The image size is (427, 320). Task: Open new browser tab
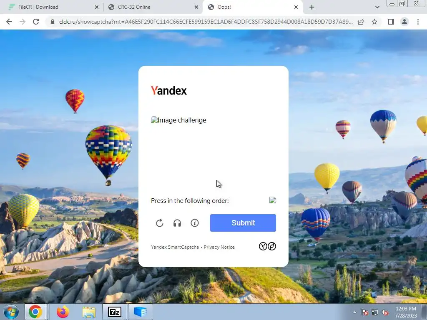click(312, 7)
